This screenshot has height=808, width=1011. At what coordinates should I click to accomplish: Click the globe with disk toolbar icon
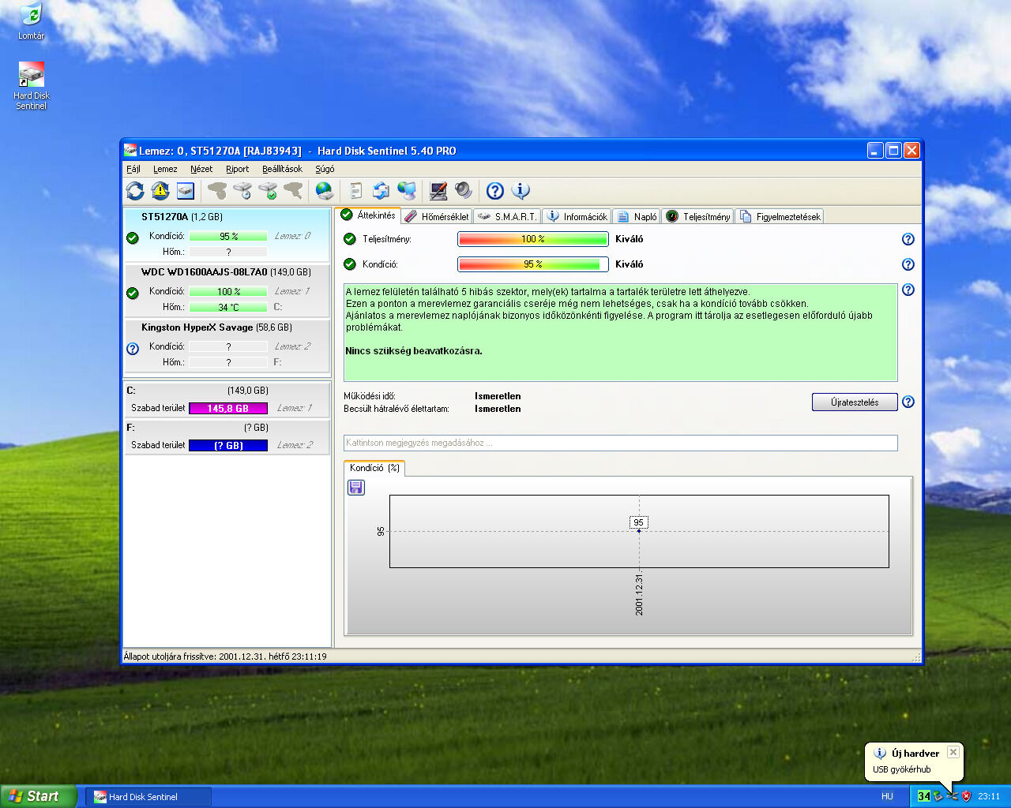[x=325, y=191]
